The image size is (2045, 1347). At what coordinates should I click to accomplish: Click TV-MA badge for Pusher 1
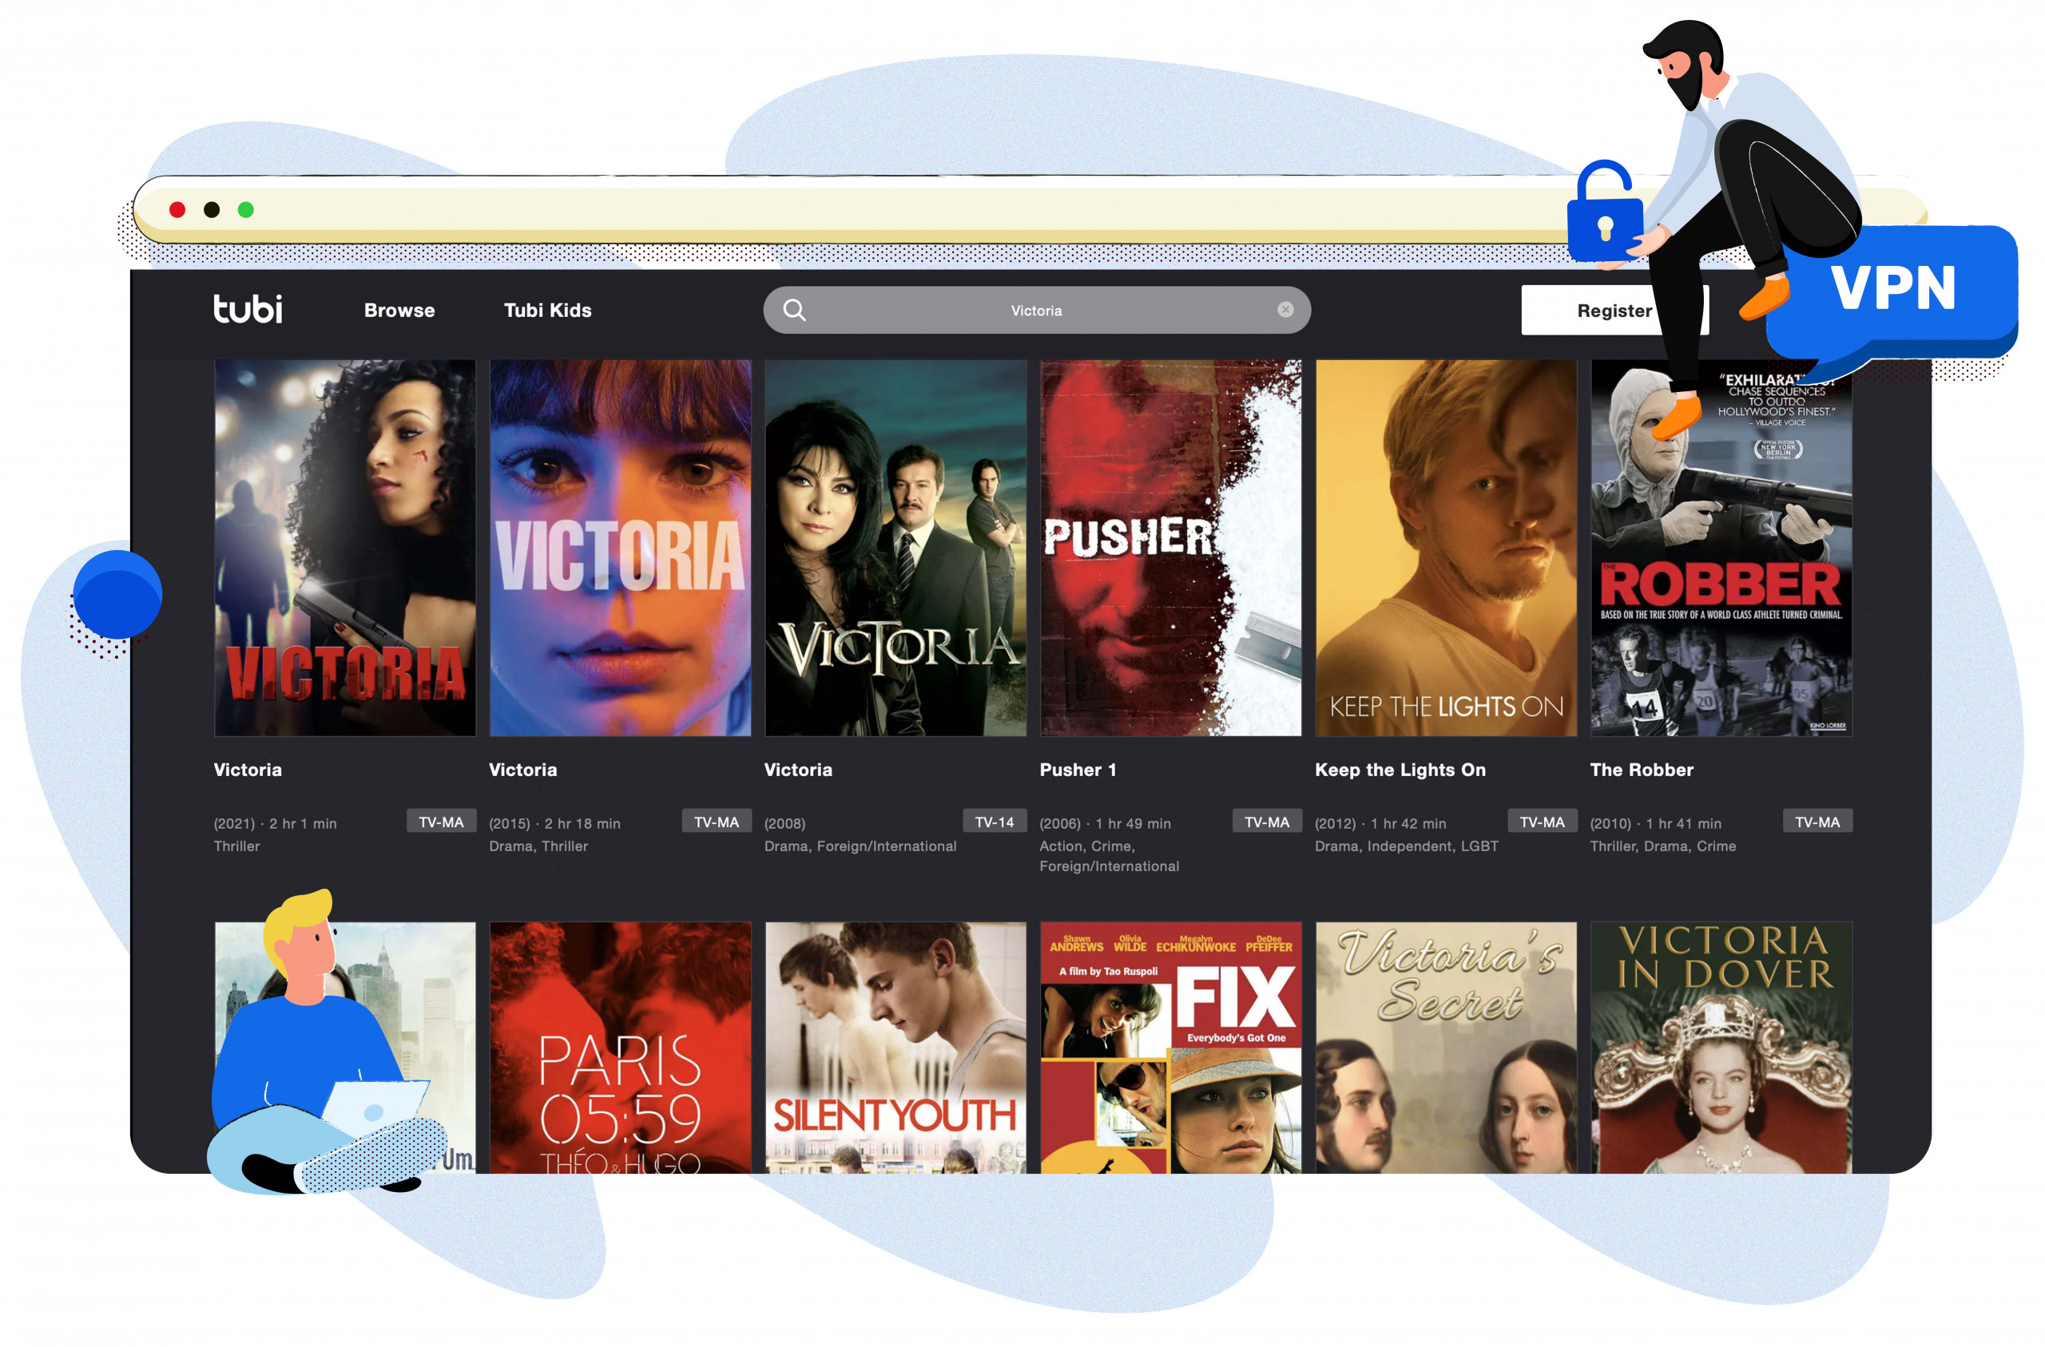1266,822
